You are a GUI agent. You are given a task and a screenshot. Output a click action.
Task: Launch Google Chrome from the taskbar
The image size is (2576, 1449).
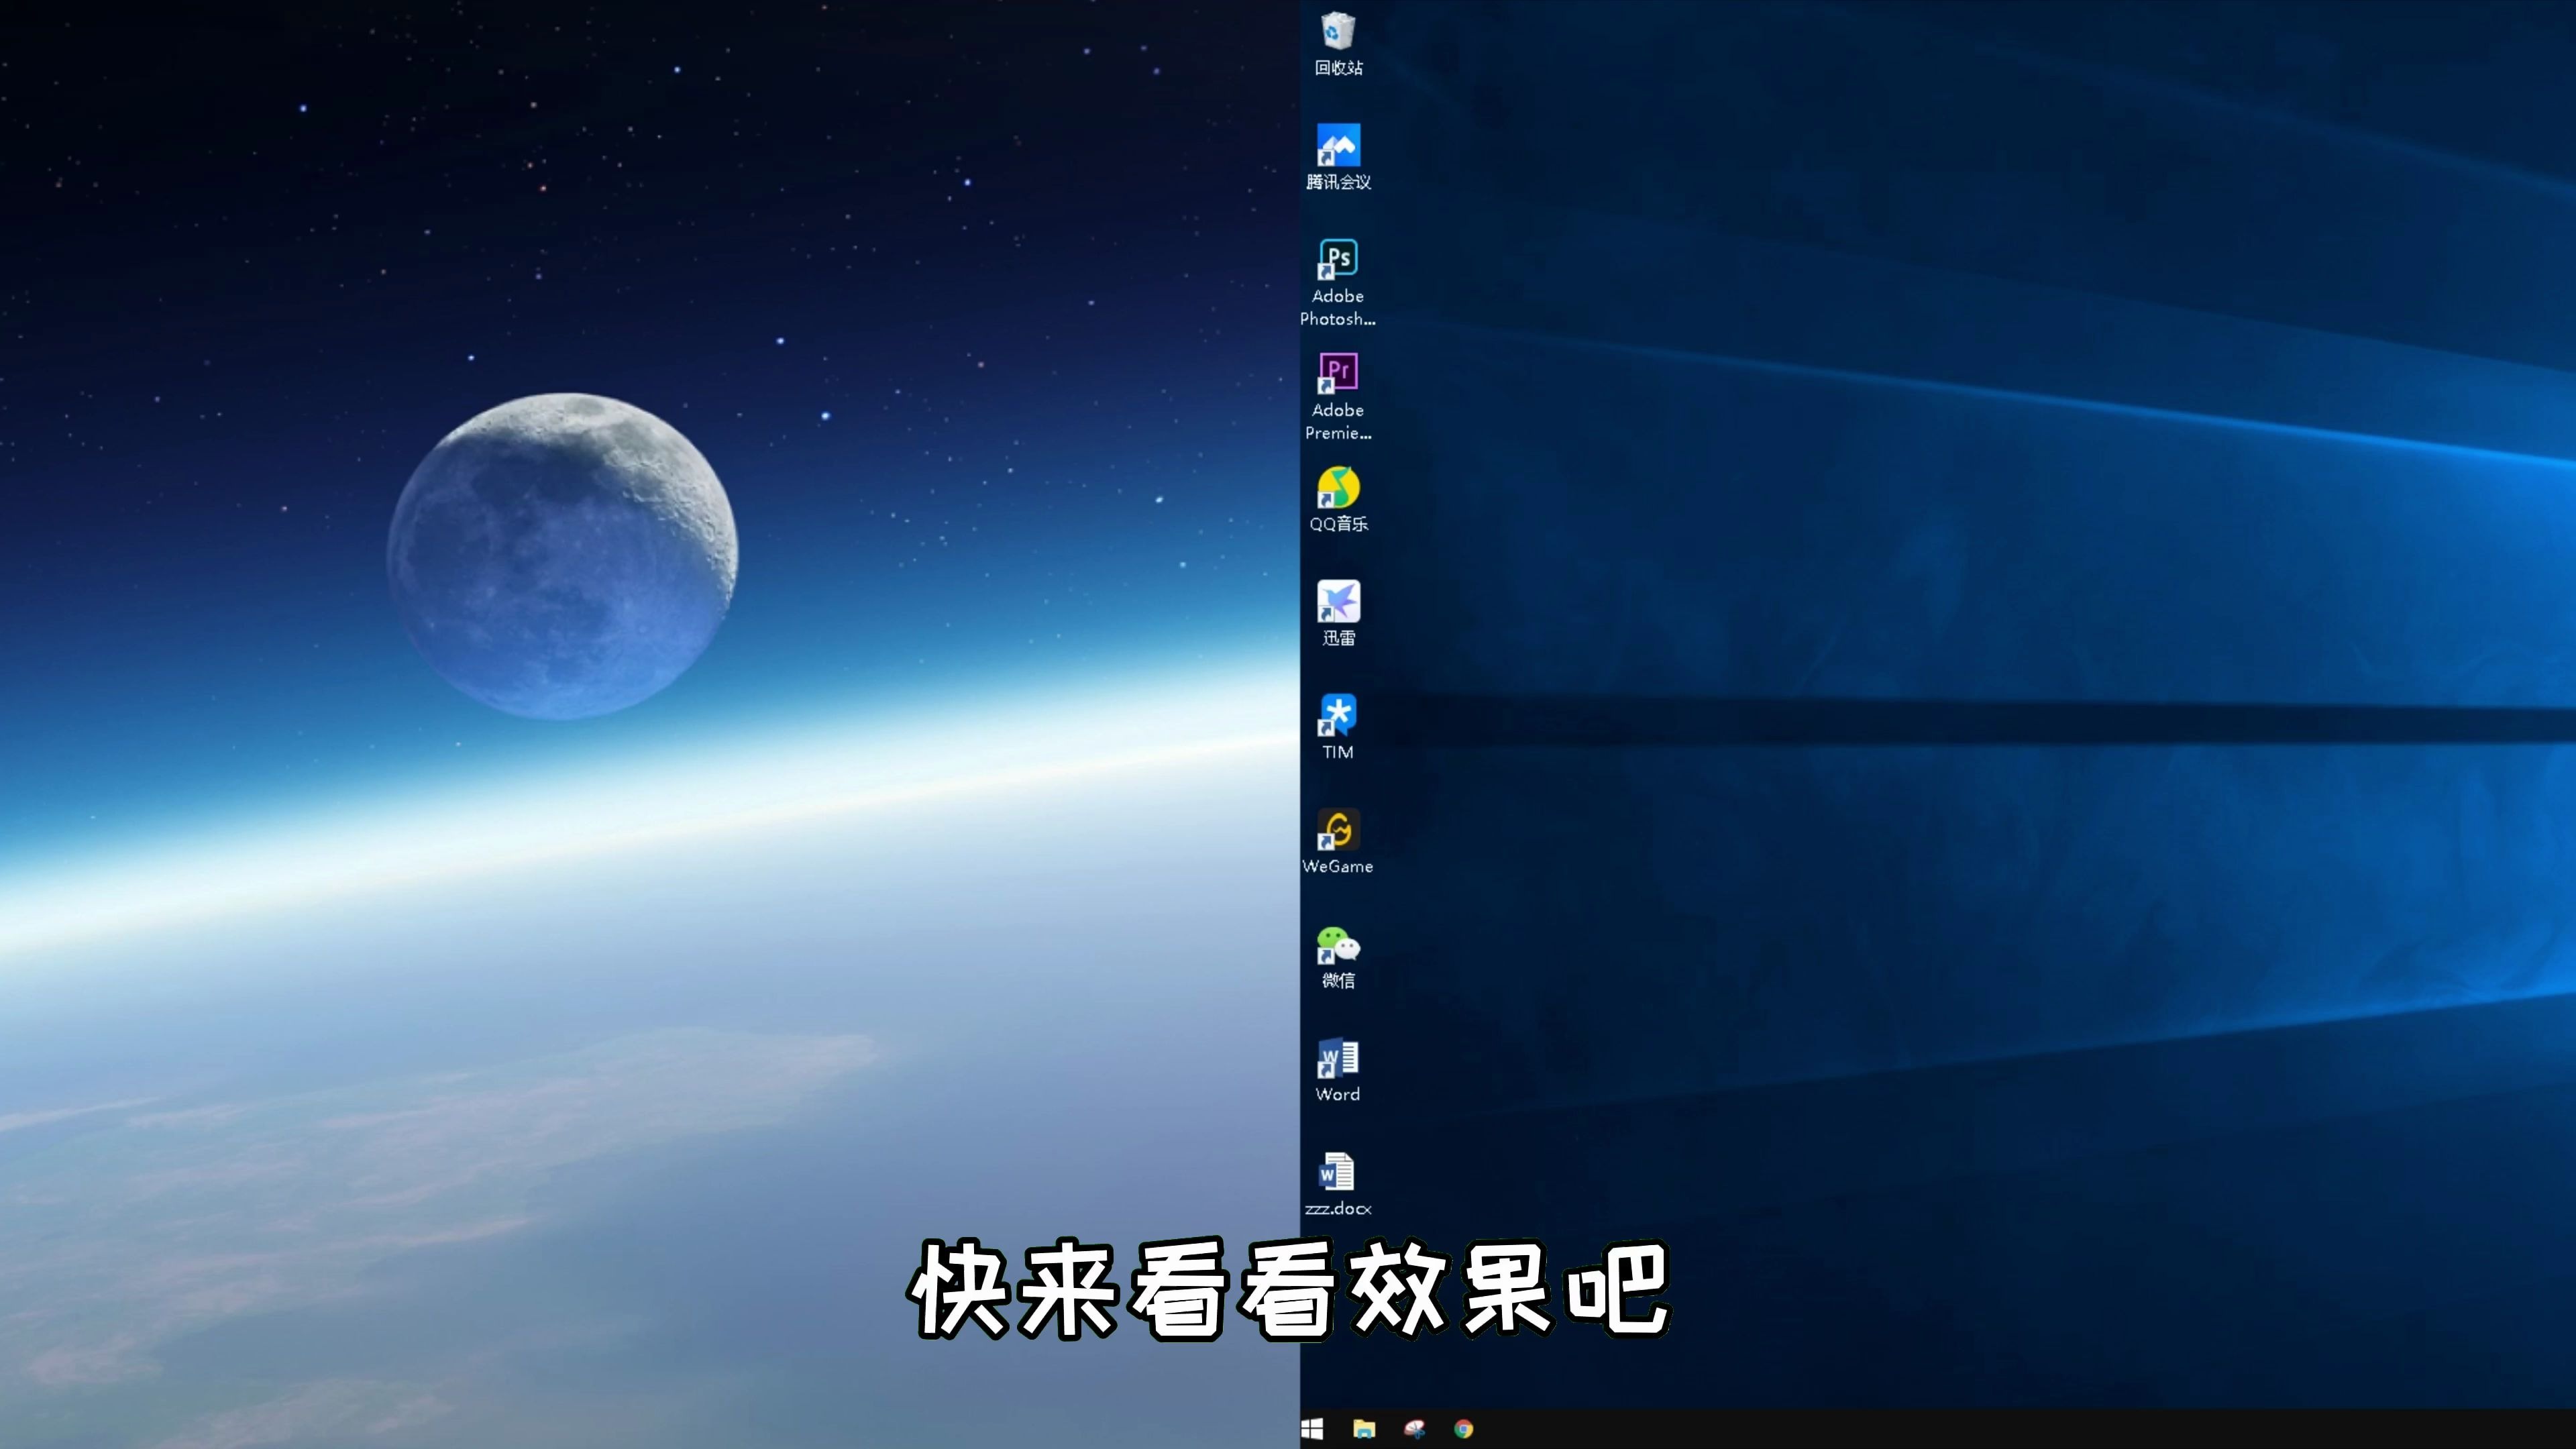1464,1430
